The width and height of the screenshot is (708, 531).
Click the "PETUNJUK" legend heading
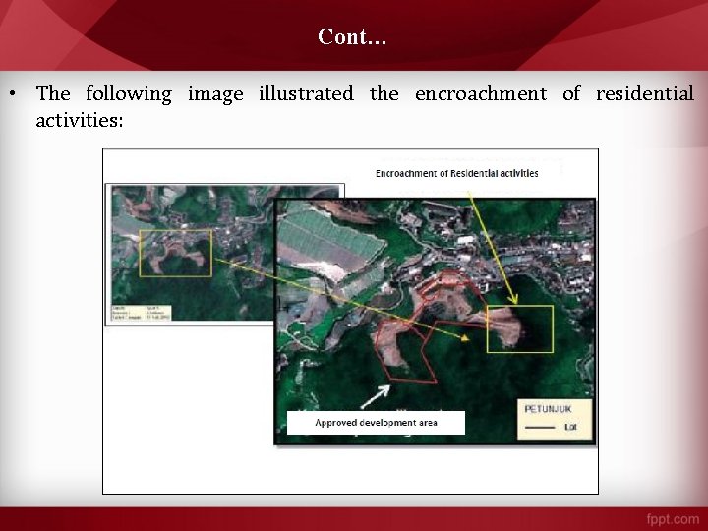point(548,409)
